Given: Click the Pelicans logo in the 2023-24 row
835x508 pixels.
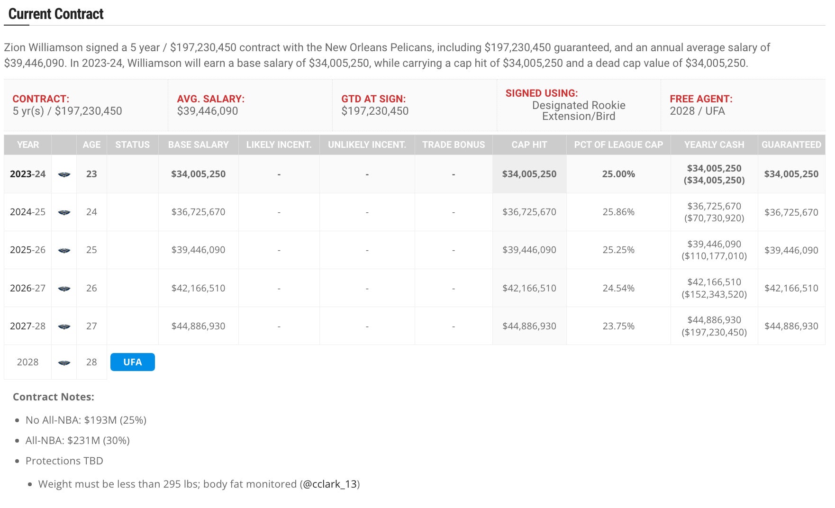Looking at the screenshot, I should coord(64,174).
